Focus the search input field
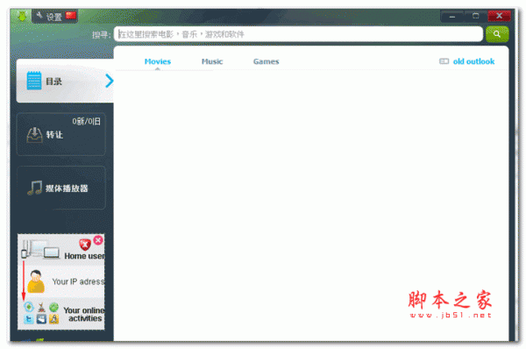Image resolution: width=526 pixels, height=349 pixels. pos(298,34)
